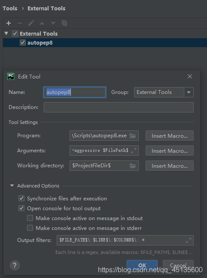Expand the Arguments field editor
The height and width of the screenshot is (278, 207).
134,151
